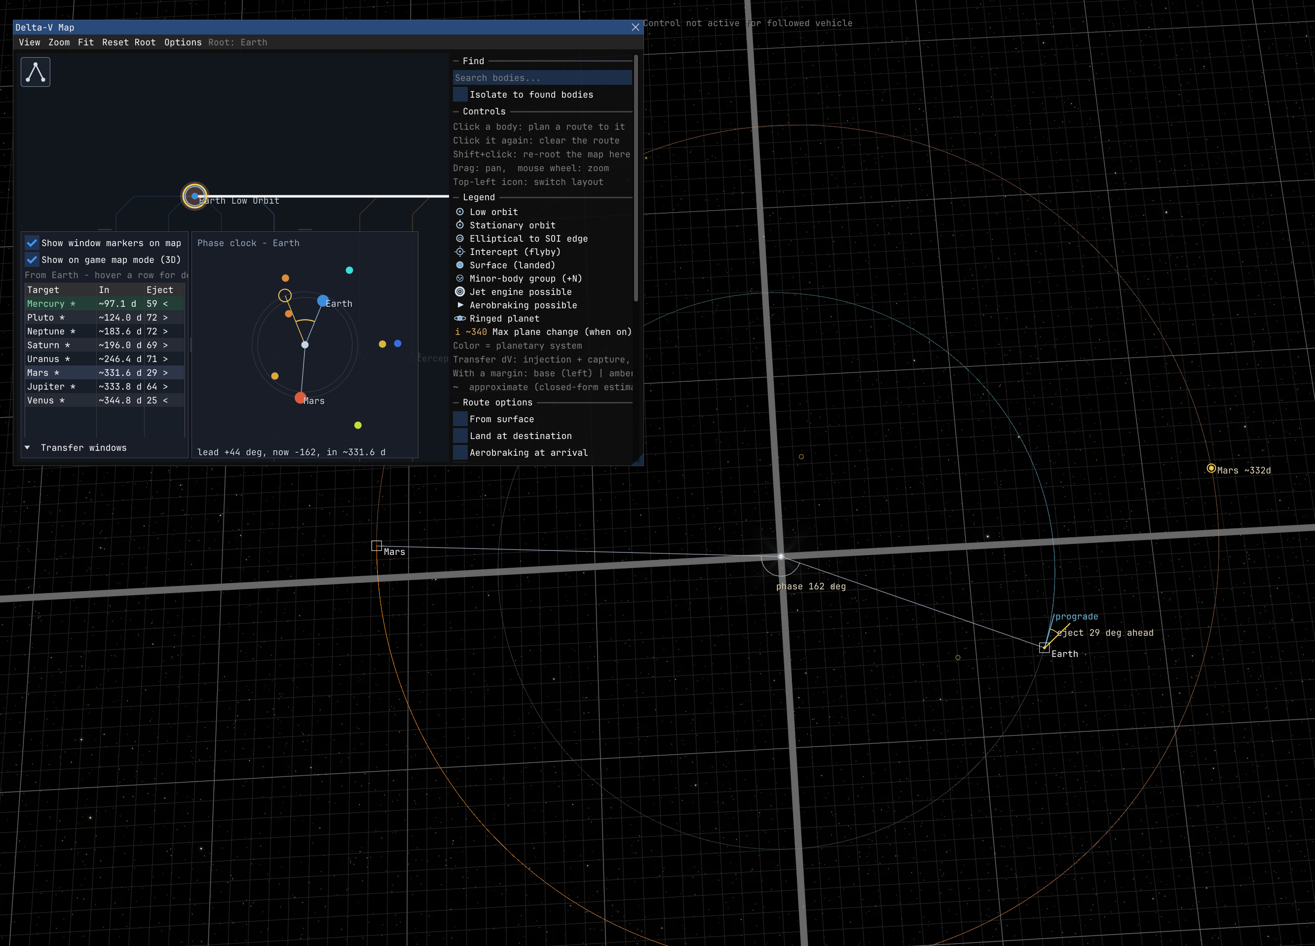The width and height of the screenshot is (1315, 946).
Task: Open the Zoom menu
Action: tap(59, 42)
